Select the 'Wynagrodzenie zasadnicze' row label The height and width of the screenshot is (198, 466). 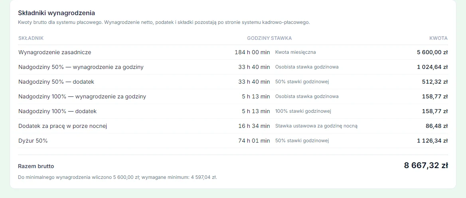click(x=55, y=52)
